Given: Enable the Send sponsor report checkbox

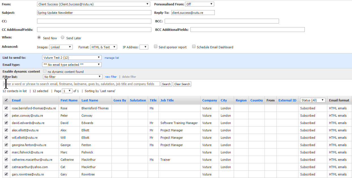Looking at the screenshot, I should [x=156, y=47].
